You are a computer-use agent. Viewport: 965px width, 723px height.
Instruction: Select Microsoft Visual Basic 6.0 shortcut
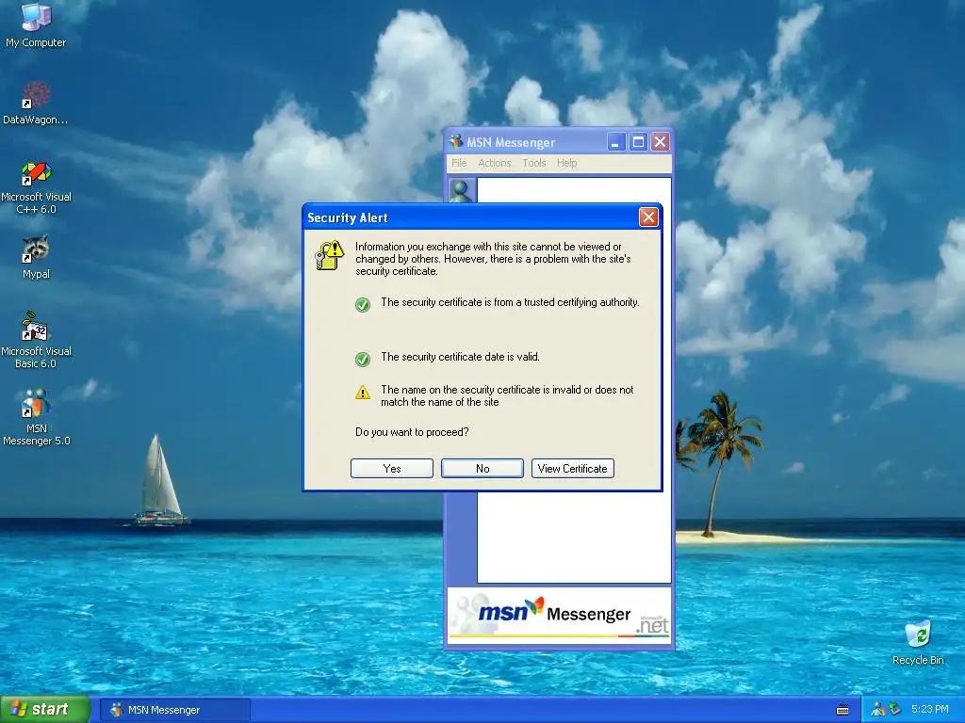(36, 340)
